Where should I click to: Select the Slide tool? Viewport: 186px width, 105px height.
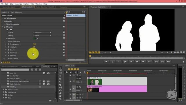[60, 90]
